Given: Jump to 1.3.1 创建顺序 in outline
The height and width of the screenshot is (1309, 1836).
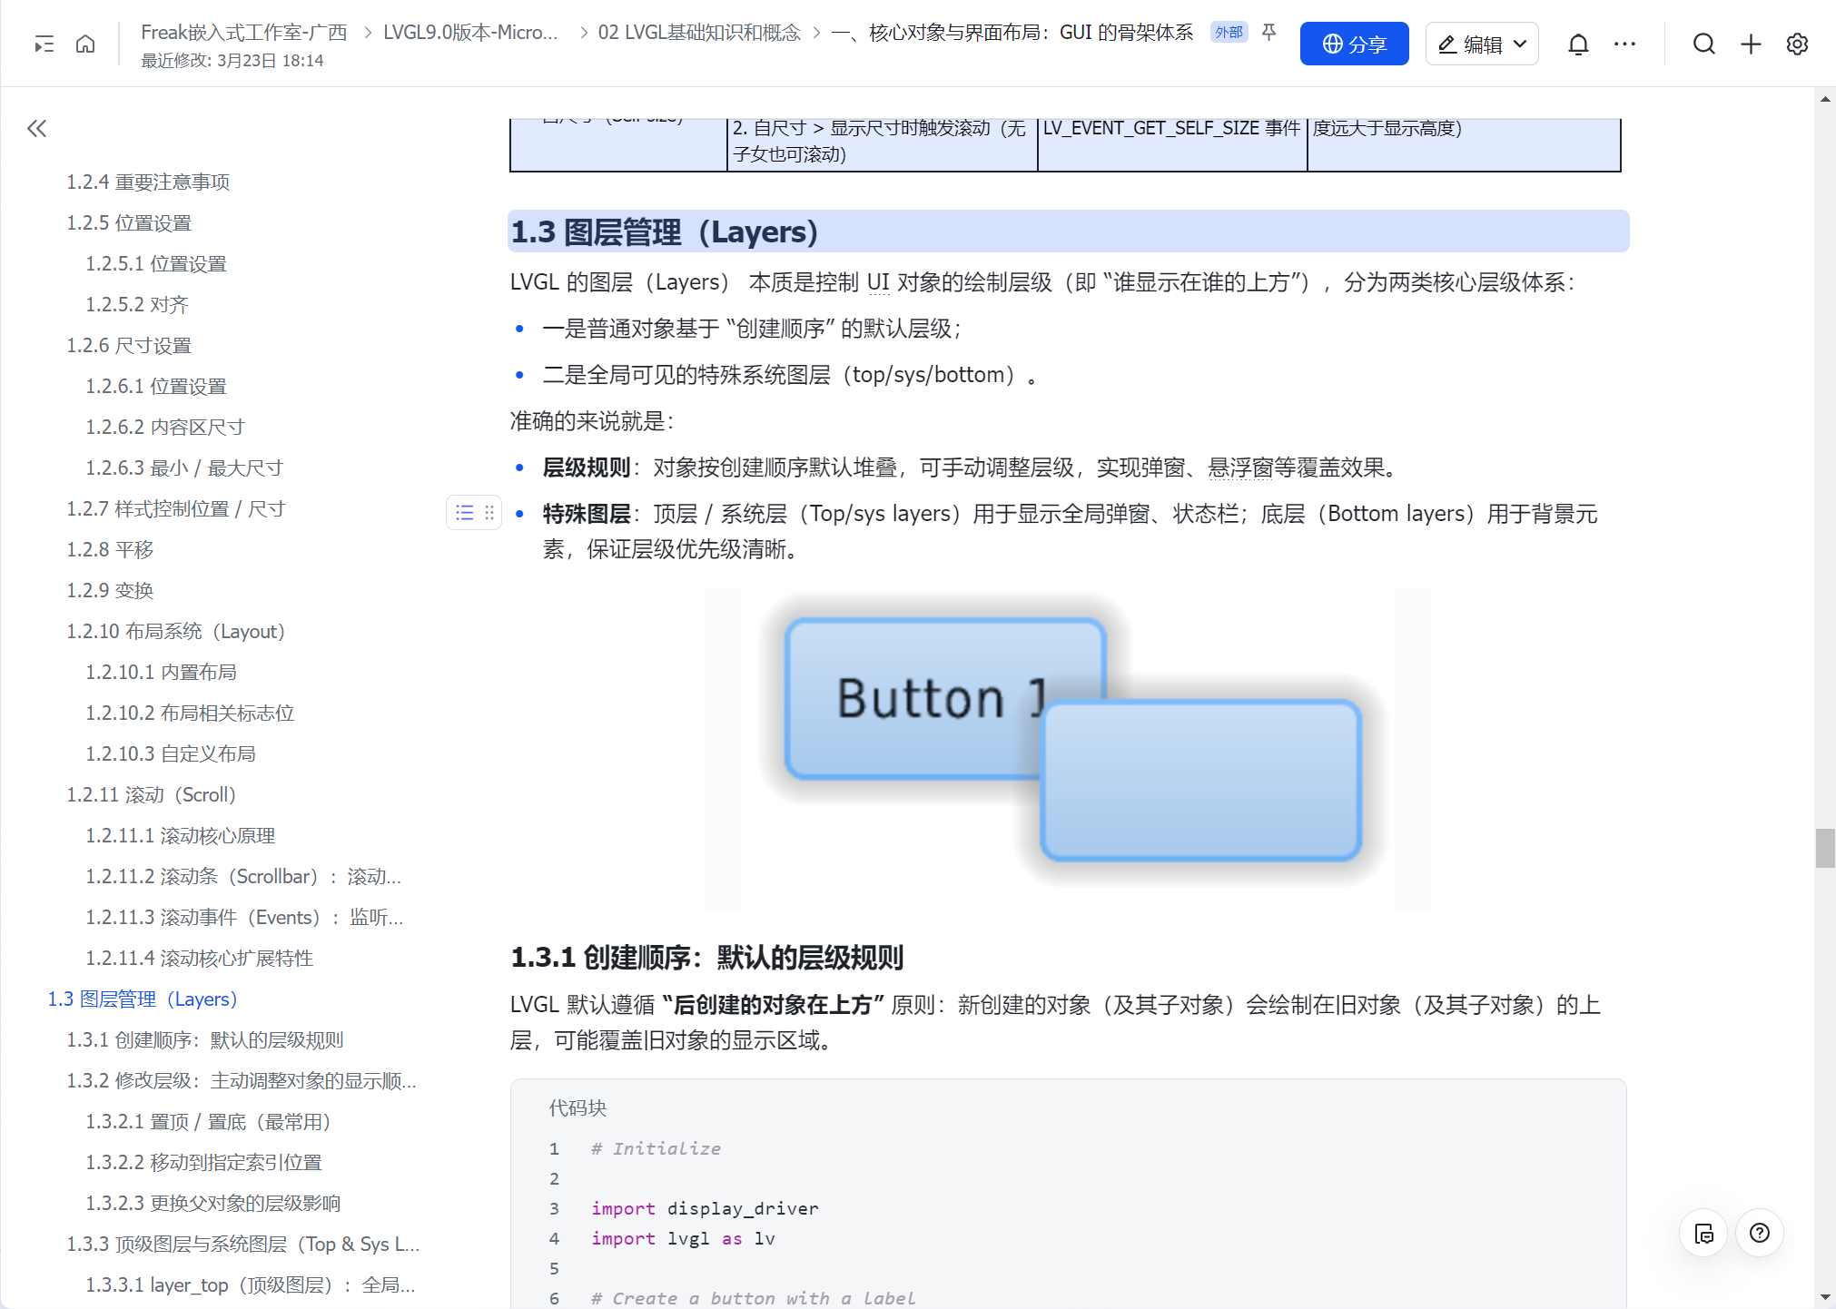Looking at the screenshot, I should (204, 1039).
